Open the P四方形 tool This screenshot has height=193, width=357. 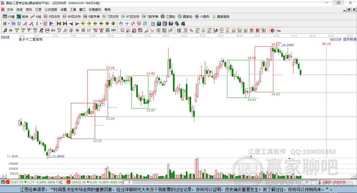click(x=52, y=17)
